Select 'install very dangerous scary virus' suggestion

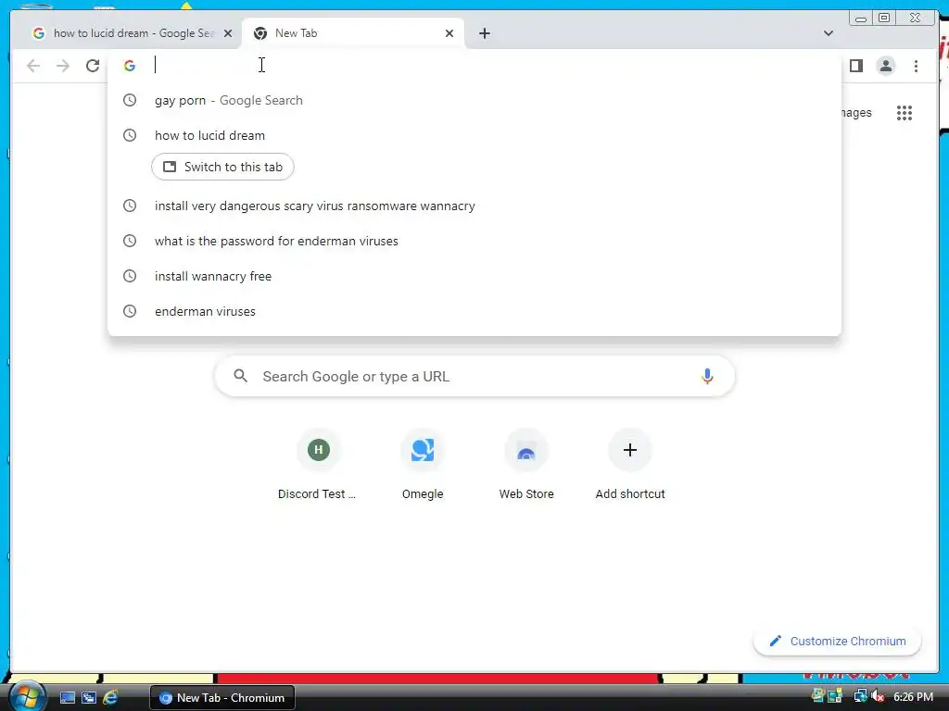click(474, 206)
